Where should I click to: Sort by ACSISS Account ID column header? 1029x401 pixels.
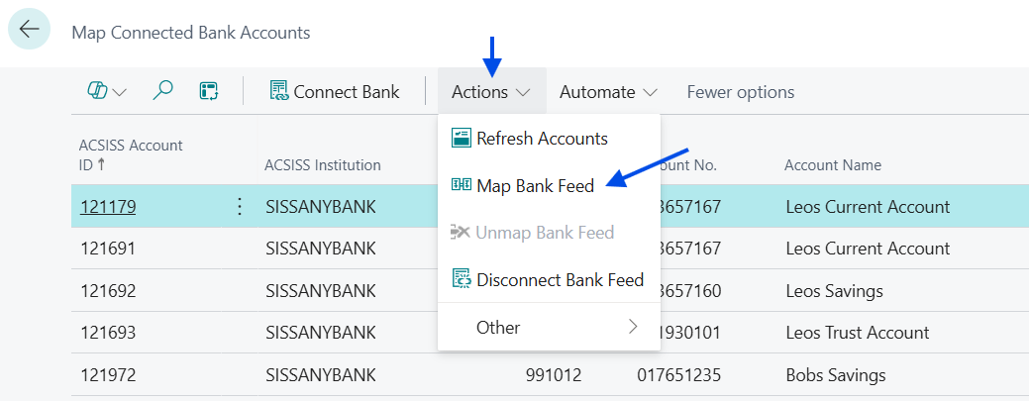[x=130, y=154]
